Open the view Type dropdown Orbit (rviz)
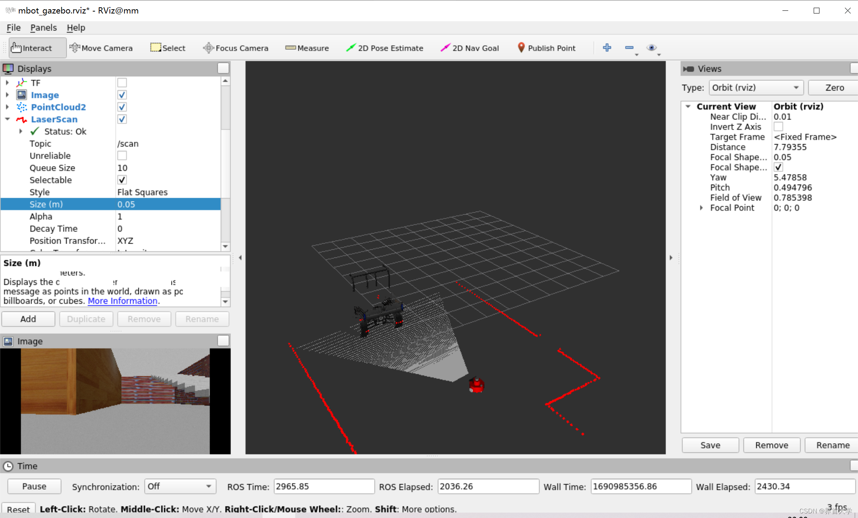This screenshot has height=518, width=858. pos(755,87)
